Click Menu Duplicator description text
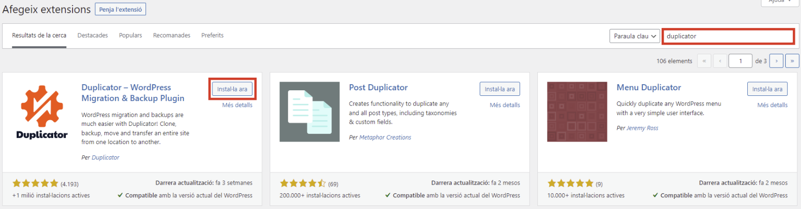Screen dimensions: 801x209 tap(669, 108)
